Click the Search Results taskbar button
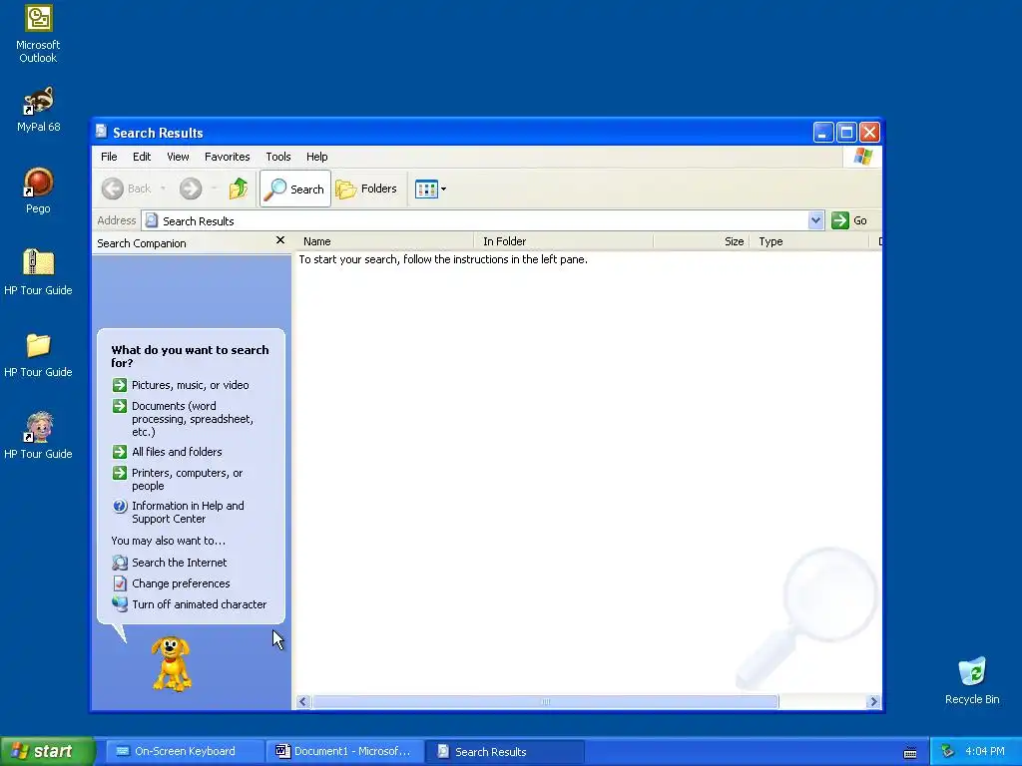Viewport: 1022px width, 766px height. pos(504,751)
